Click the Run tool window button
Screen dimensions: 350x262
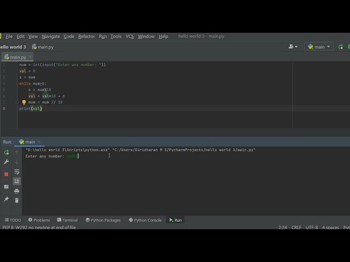(x=176, y=220)
